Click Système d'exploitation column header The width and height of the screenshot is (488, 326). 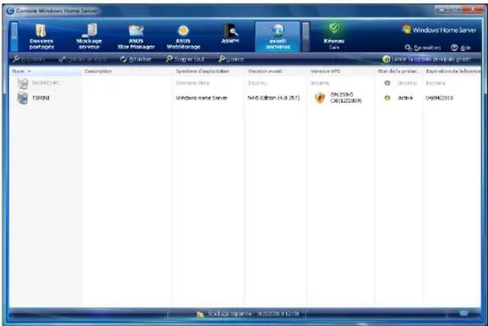coord(209,71)
